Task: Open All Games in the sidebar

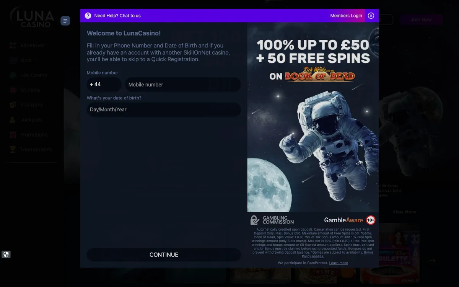Action: [33, 46]
